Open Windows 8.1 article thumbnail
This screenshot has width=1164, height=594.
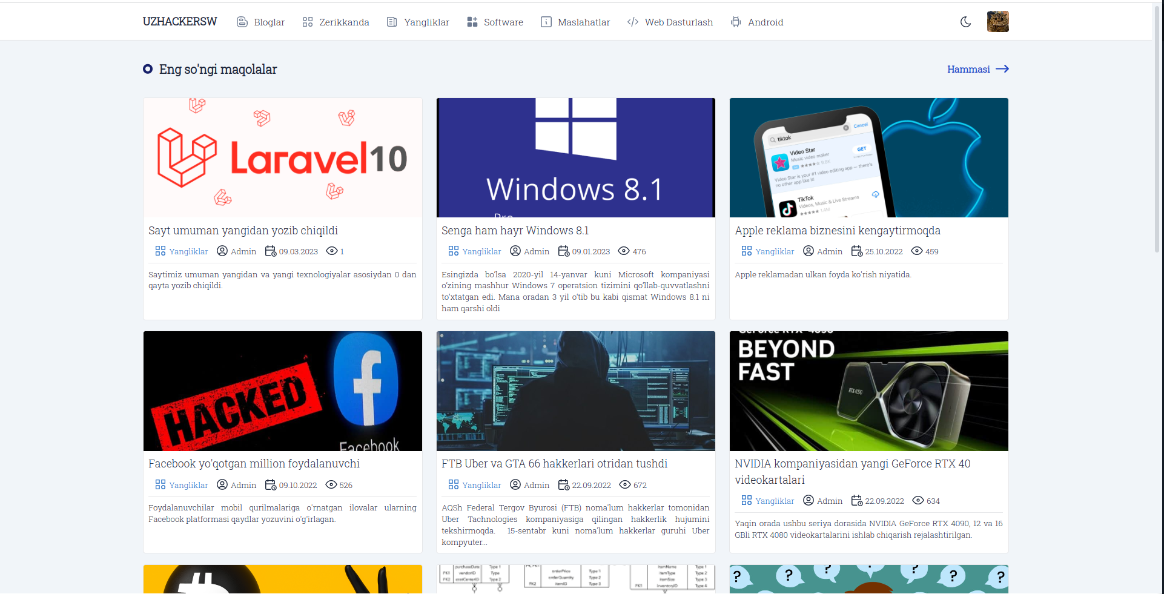point(576,157)
